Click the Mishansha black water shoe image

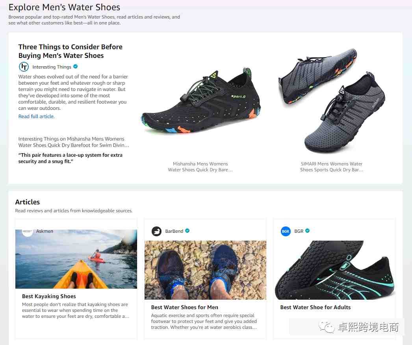201,100
